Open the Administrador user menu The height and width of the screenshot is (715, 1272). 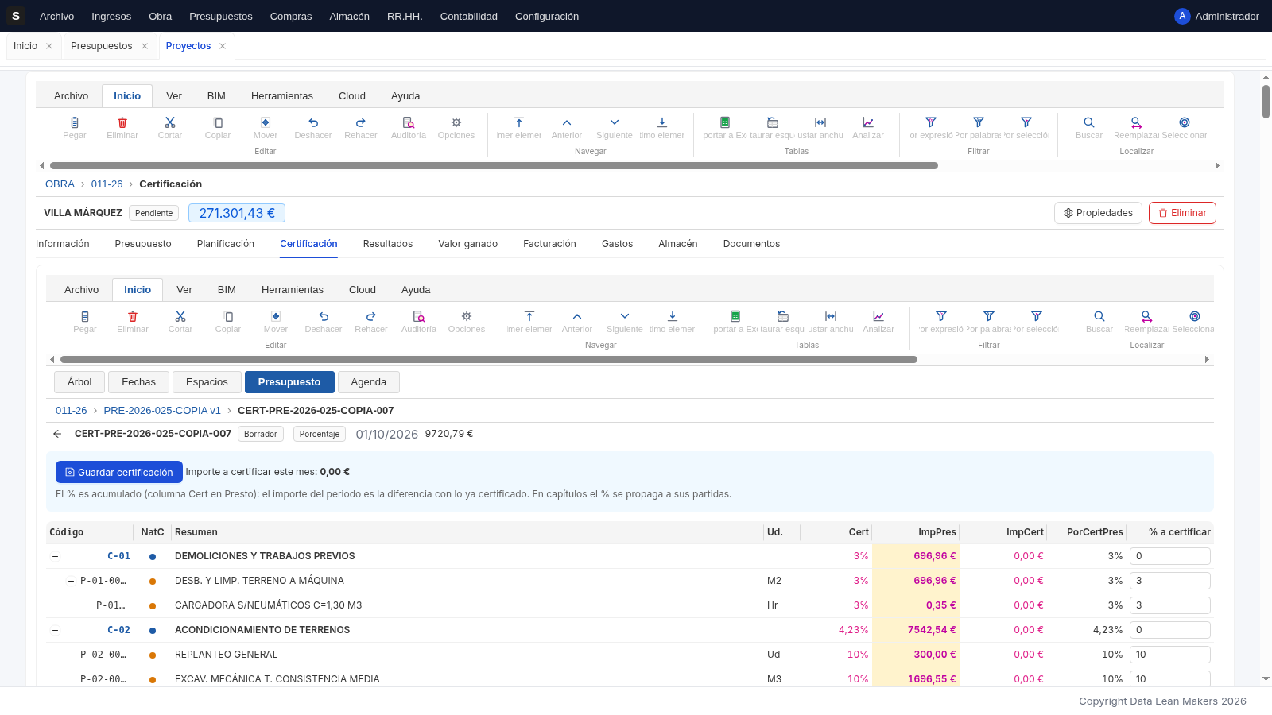[1216, 16]
